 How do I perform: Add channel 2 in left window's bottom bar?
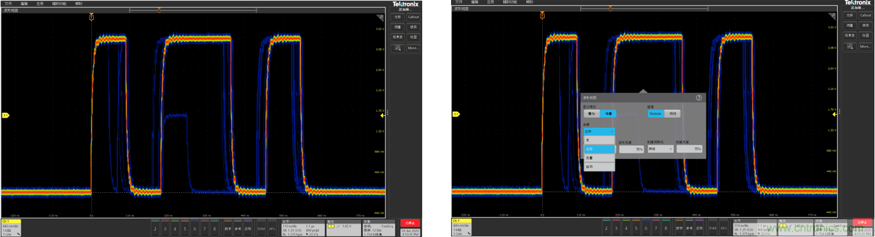[155, 228]
